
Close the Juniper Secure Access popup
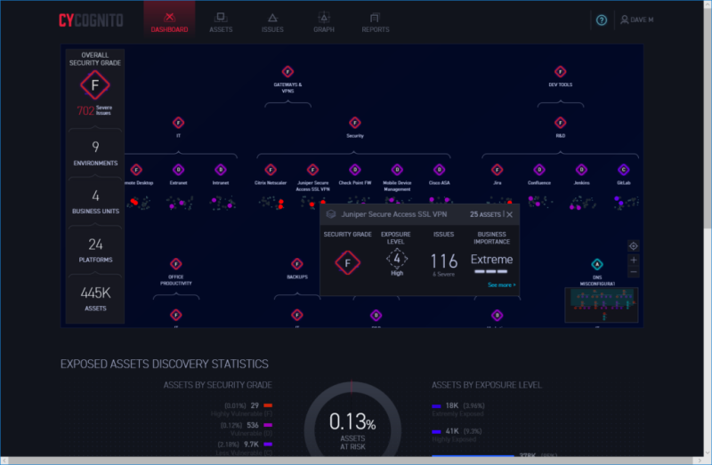509,214
